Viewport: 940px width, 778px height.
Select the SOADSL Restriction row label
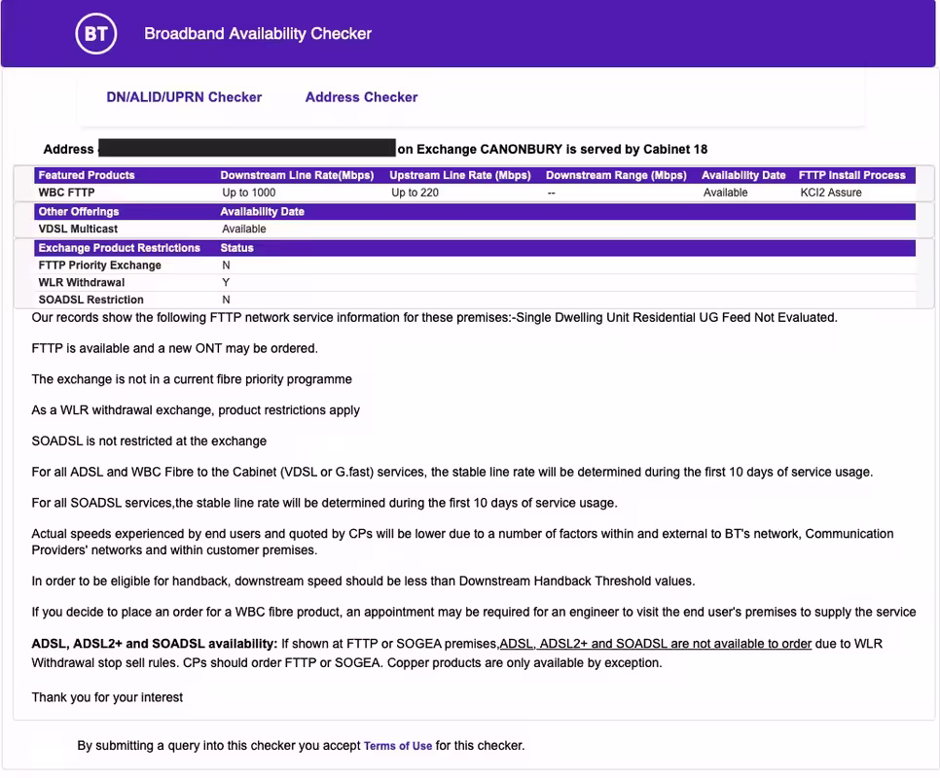coord(91,300)
